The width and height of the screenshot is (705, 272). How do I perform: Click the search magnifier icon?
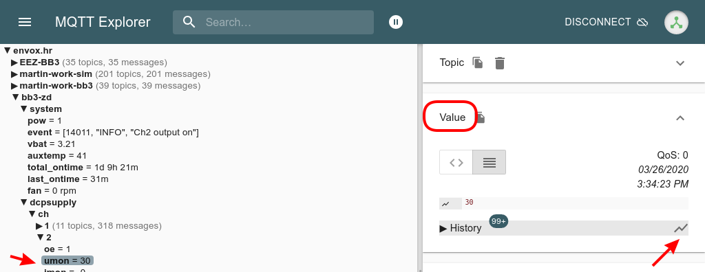(189, 22)
